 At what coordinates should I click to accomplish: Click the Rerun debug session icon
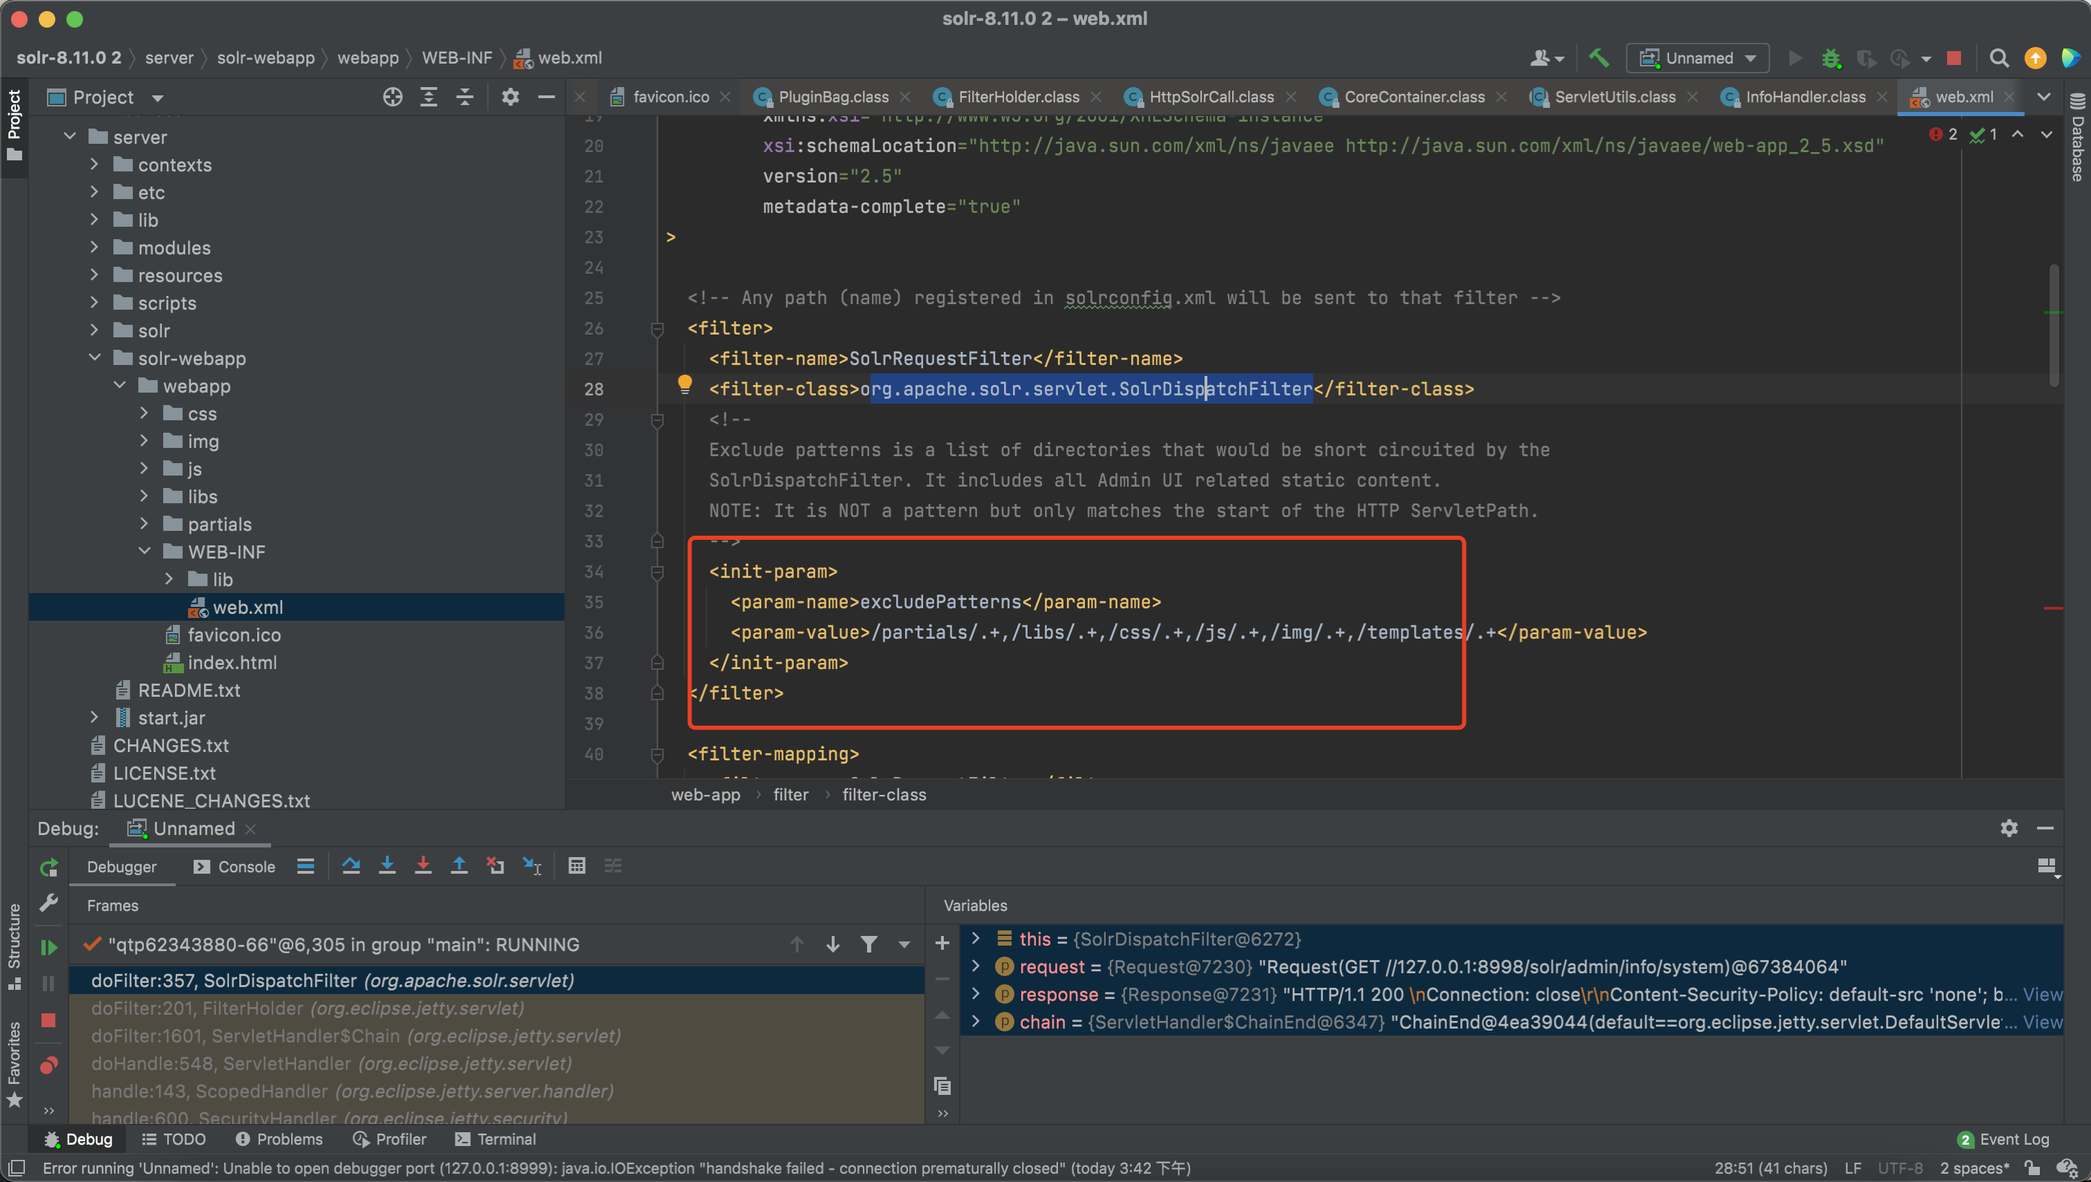[48, 867]
